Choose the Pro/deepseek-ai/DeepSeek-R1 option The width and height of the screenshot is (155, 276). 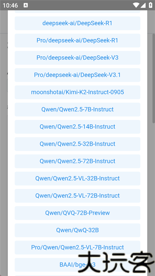(77, 40)
